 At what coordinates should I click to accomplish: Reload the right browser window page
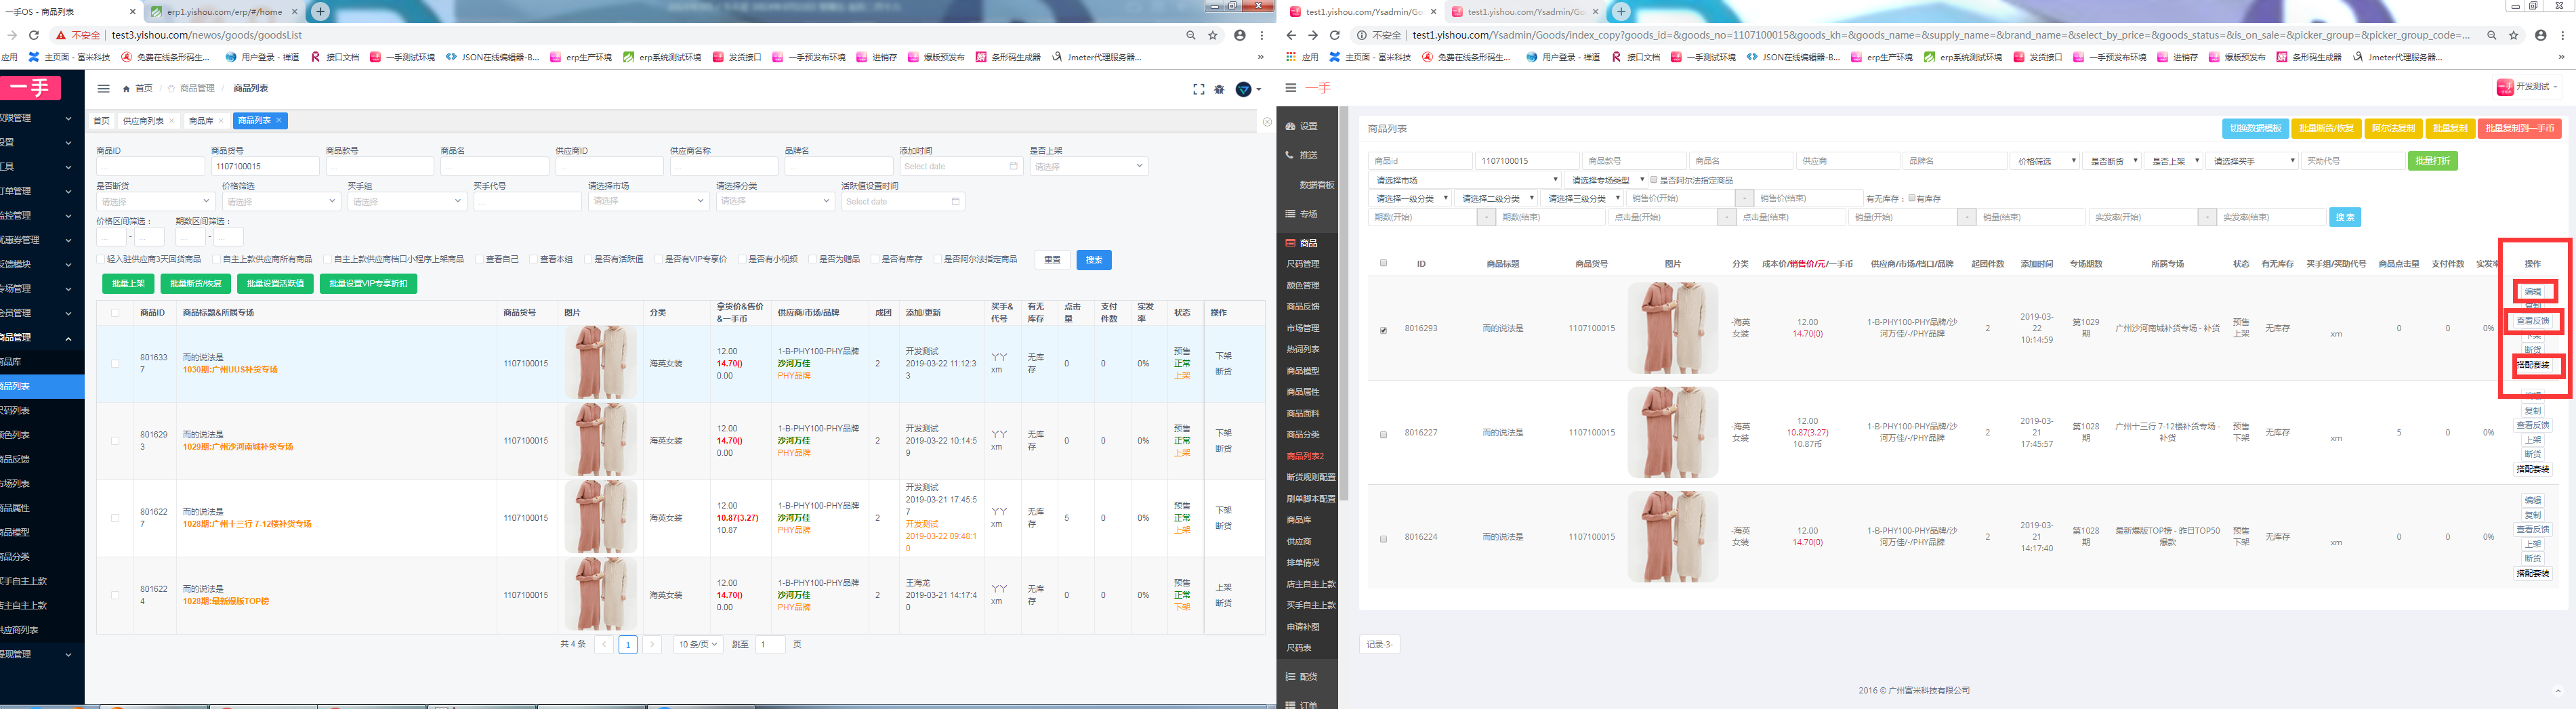[x=1335, y=35]
